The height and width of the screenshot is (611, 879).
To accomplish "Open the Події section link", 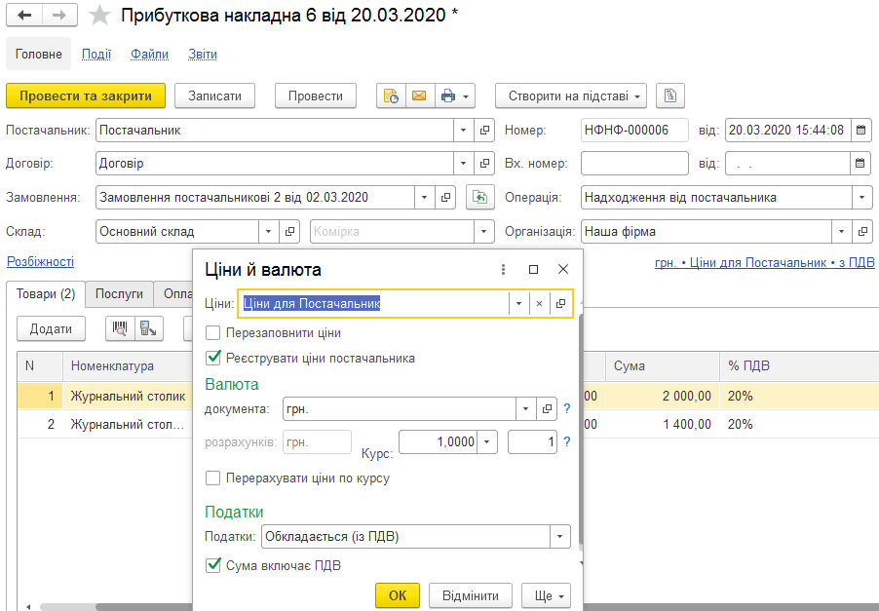I will pyautogui.click(x=96, y=55).
